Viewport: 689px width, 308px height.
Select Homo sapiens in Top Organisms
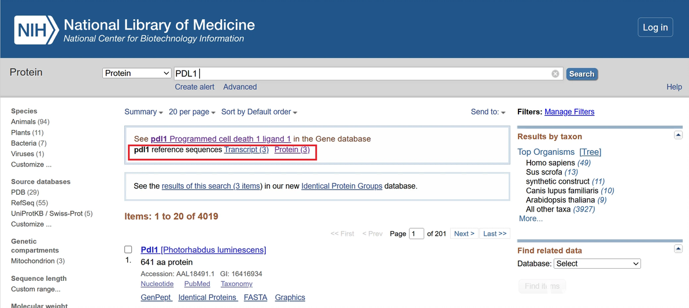click(550, 163)
